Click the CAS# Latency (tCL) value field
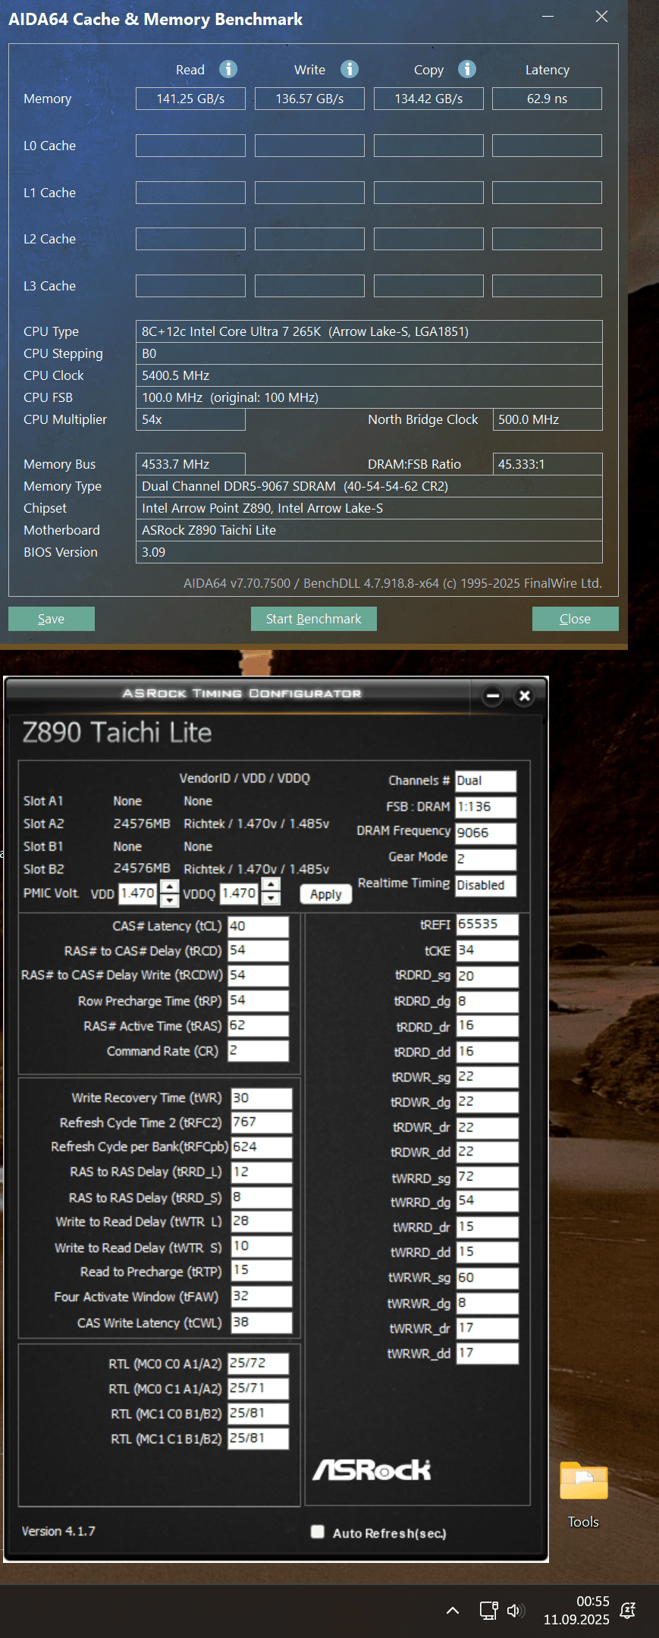This screenshot has height=1638, width=659. pyautogui.click(x=259, y=926)
